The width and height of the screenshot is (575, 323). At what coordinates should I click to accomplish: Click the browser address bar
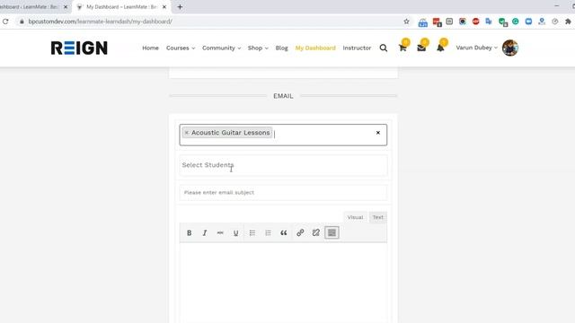213,22
